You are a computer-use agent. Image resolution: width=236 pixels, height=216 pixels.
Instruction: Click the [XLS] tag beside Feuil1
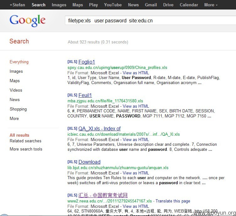tap(72, 95)
